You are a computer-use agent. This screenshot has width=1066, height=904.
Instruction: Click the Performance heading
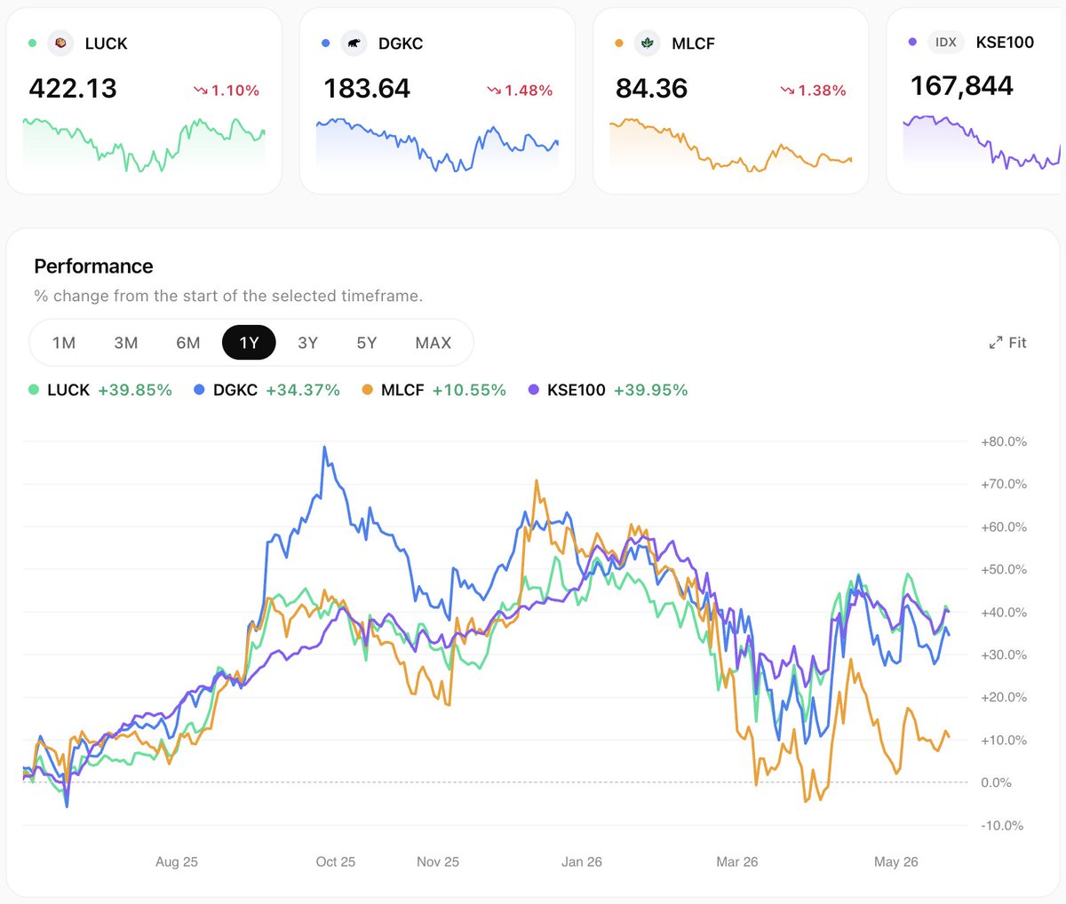pos(93,266)
